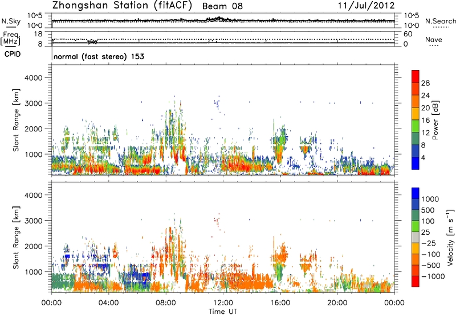Click the '08:00' time axis label
This screenshot has height=315, width=456.
pyautogui.click(x=166, y=303)
